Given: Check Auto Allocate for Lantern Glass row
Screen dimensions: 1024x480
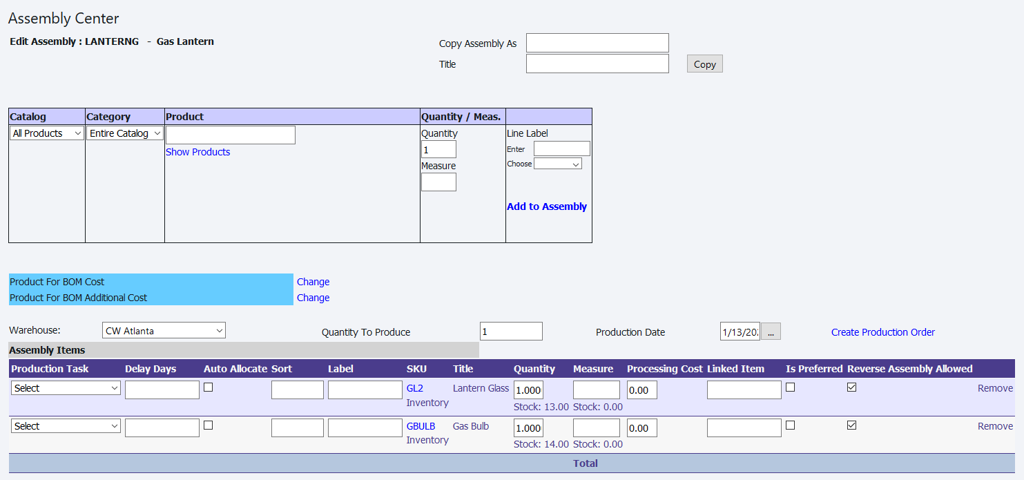Looking at the screenshot, I should pos(209,387).
